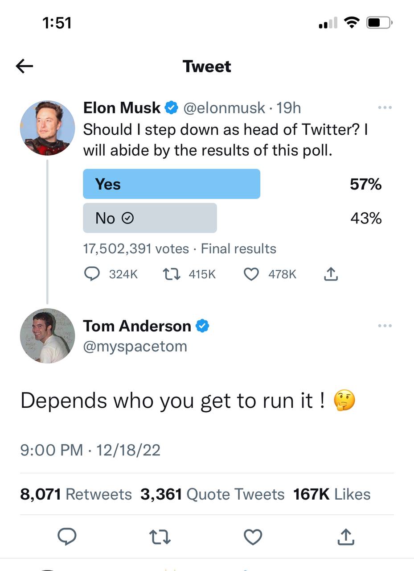The image size is (414, 571).
Task: Open more options on Elon Musk's tweet
Action: 384,108
